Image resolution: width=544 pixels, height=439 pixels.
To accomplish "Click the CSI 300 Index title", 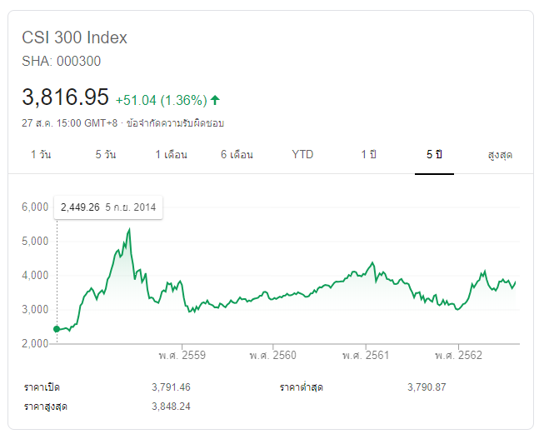I will coord(74,37).
